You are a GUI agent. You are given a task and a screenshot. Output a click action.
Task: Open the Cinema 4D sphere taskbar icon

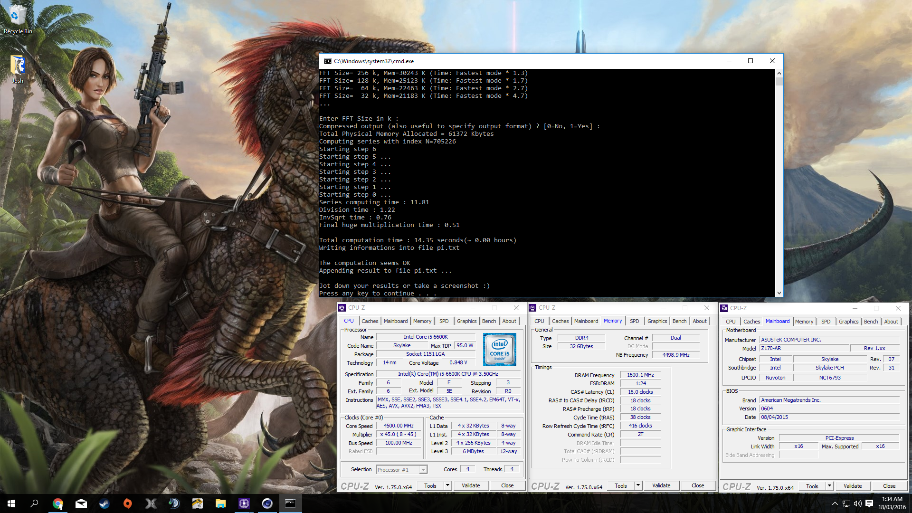267,503
